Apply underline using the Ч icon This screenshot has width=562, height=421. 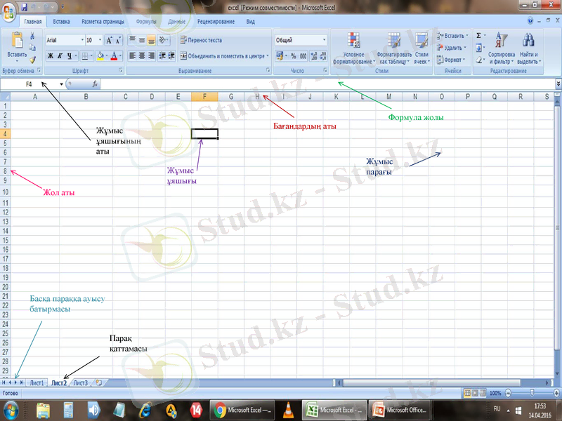(69, 55)
